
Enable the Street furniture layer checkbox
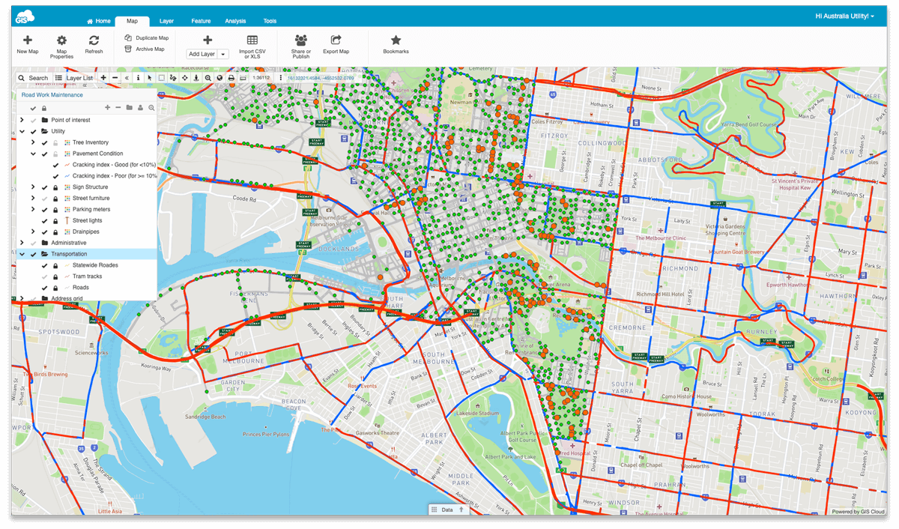44,197
